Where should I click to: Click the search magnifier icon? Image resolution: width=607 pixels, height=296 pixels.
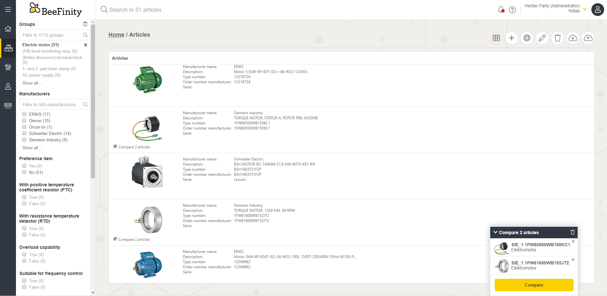(x=104, y=10)
